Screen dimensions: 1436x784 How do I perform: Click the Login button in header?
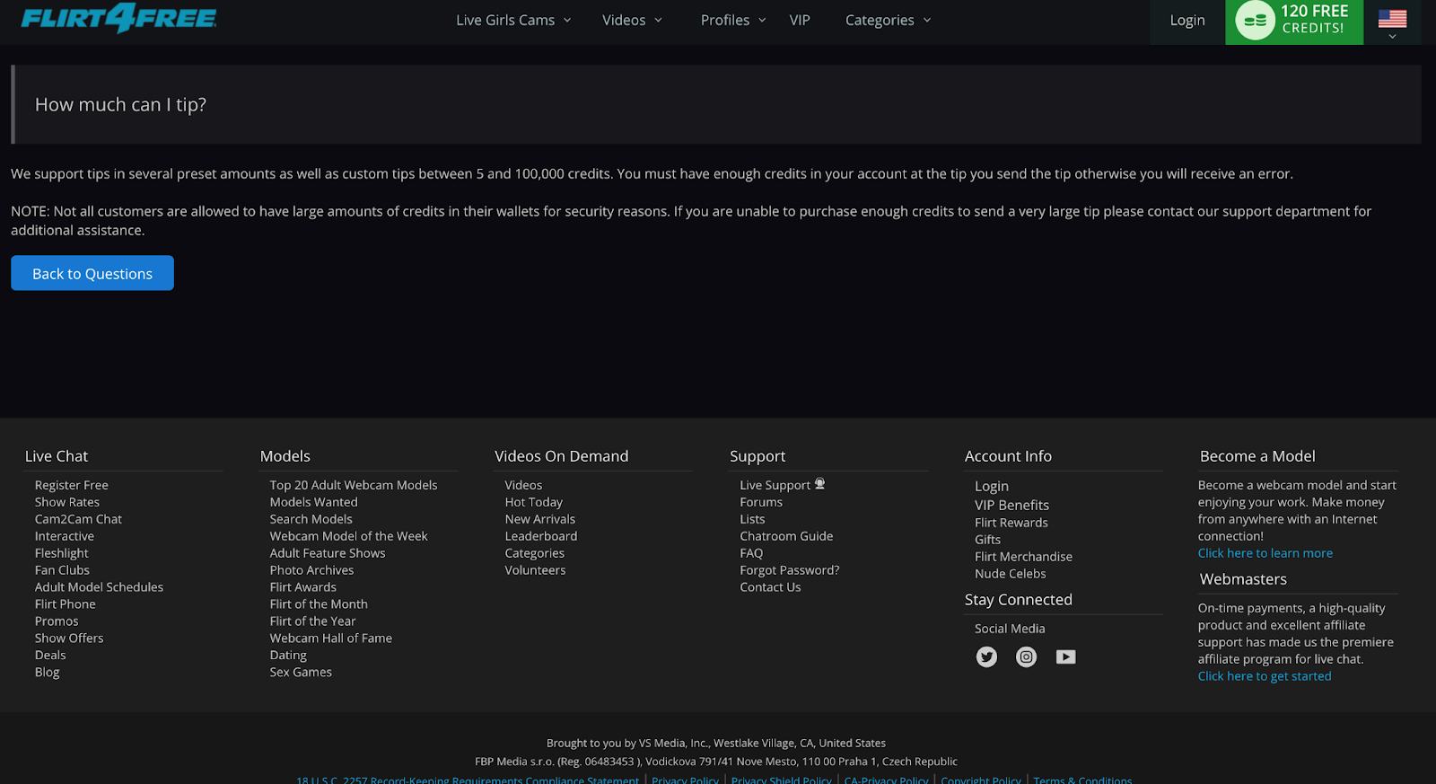click(x=1187, y=21)
